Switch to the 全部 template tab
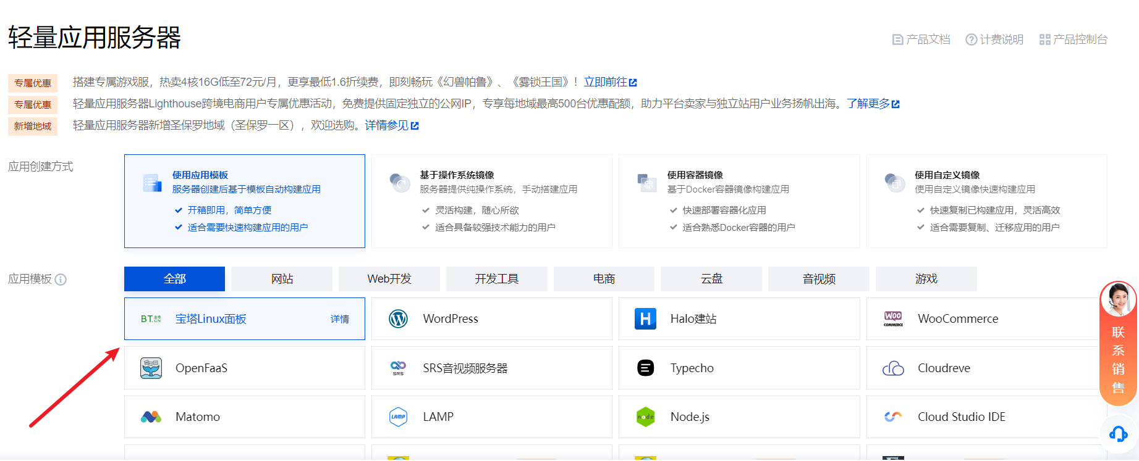 pyautogui.click(x=175, y=279)
